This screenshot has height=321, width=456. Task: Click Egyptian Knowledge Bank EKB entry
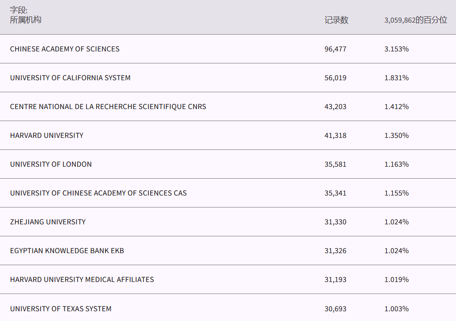click(67, 251)
